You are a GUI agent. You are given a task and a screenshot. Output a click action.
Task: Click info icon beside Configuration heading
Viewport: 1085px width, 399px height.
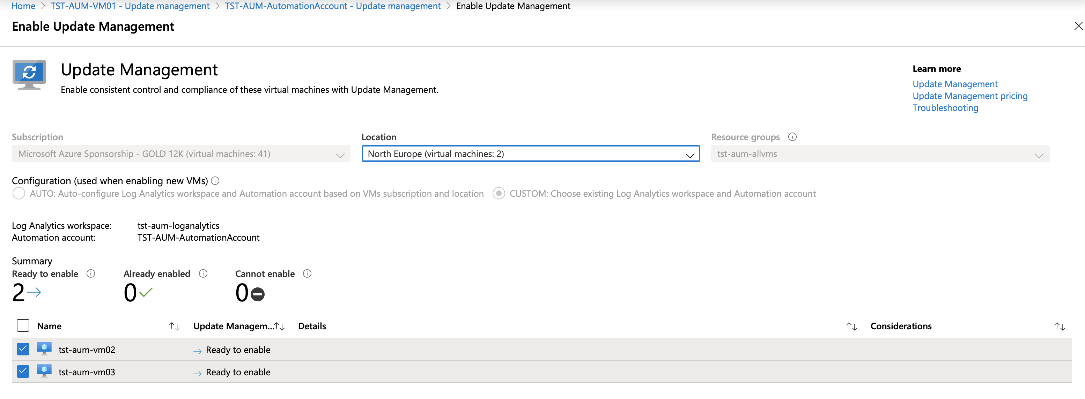215,181
